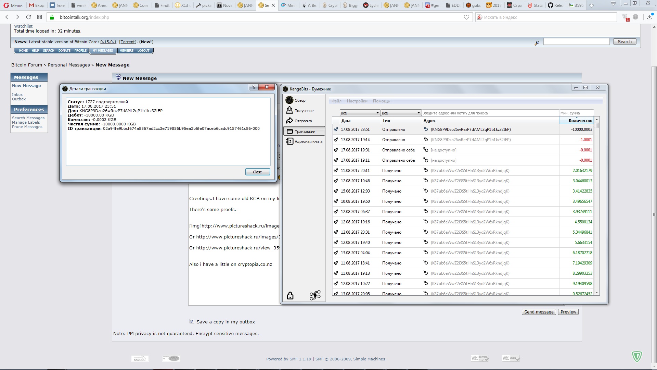Click the forum search magnifier icon
Screen dimensions: 657x370
(537, 43)
